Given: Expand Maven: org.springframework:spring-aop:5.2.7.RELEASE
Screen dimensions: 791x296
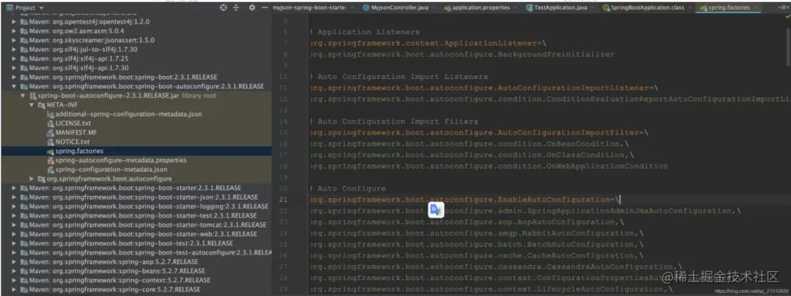Looking at the screenshot, I should 14,262.
